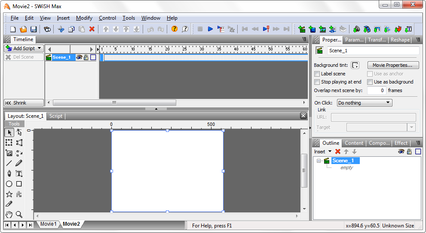Pick the Ellipse drawing tool
The height and width of the screenshot is (233, 426).
(x=9, y=184)
